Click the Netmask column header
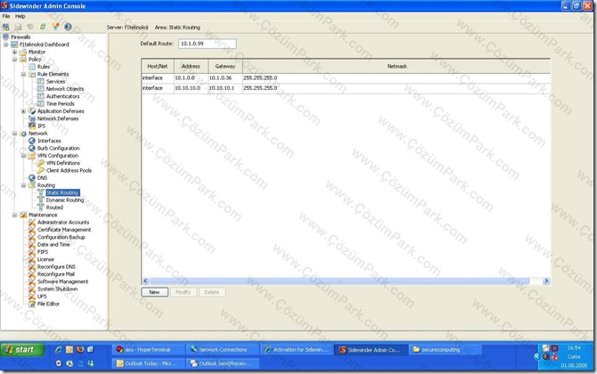The width and height of the screenshot is (597, 374). (397, 66)
